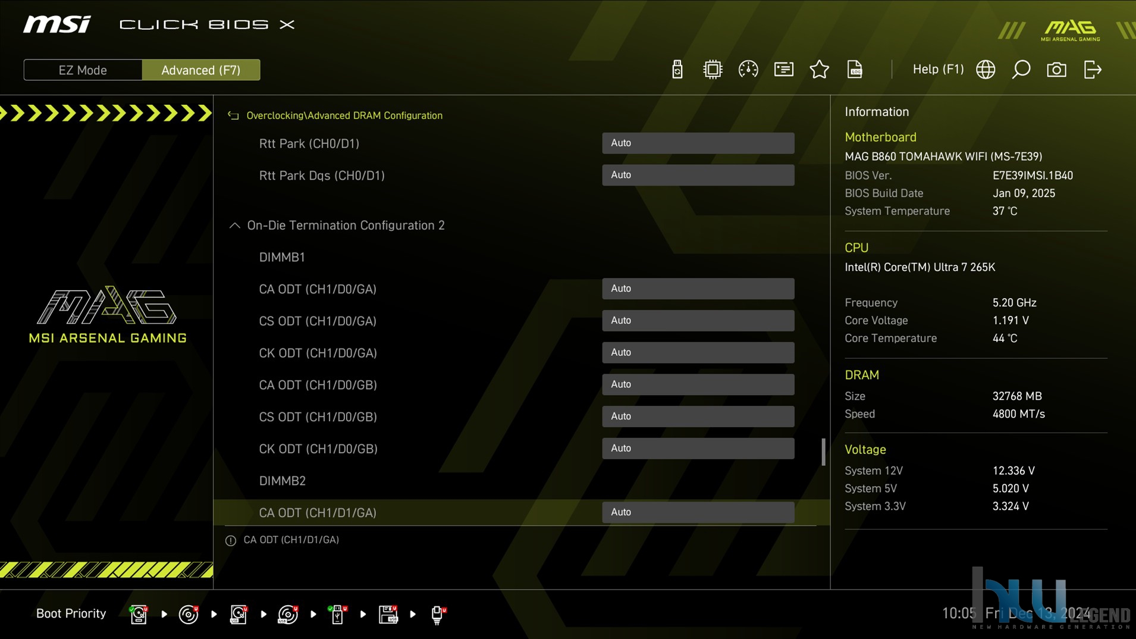Open the search magnifier icon
Viewport: 1136px width, 639px height.
[x=1021, y=70]
